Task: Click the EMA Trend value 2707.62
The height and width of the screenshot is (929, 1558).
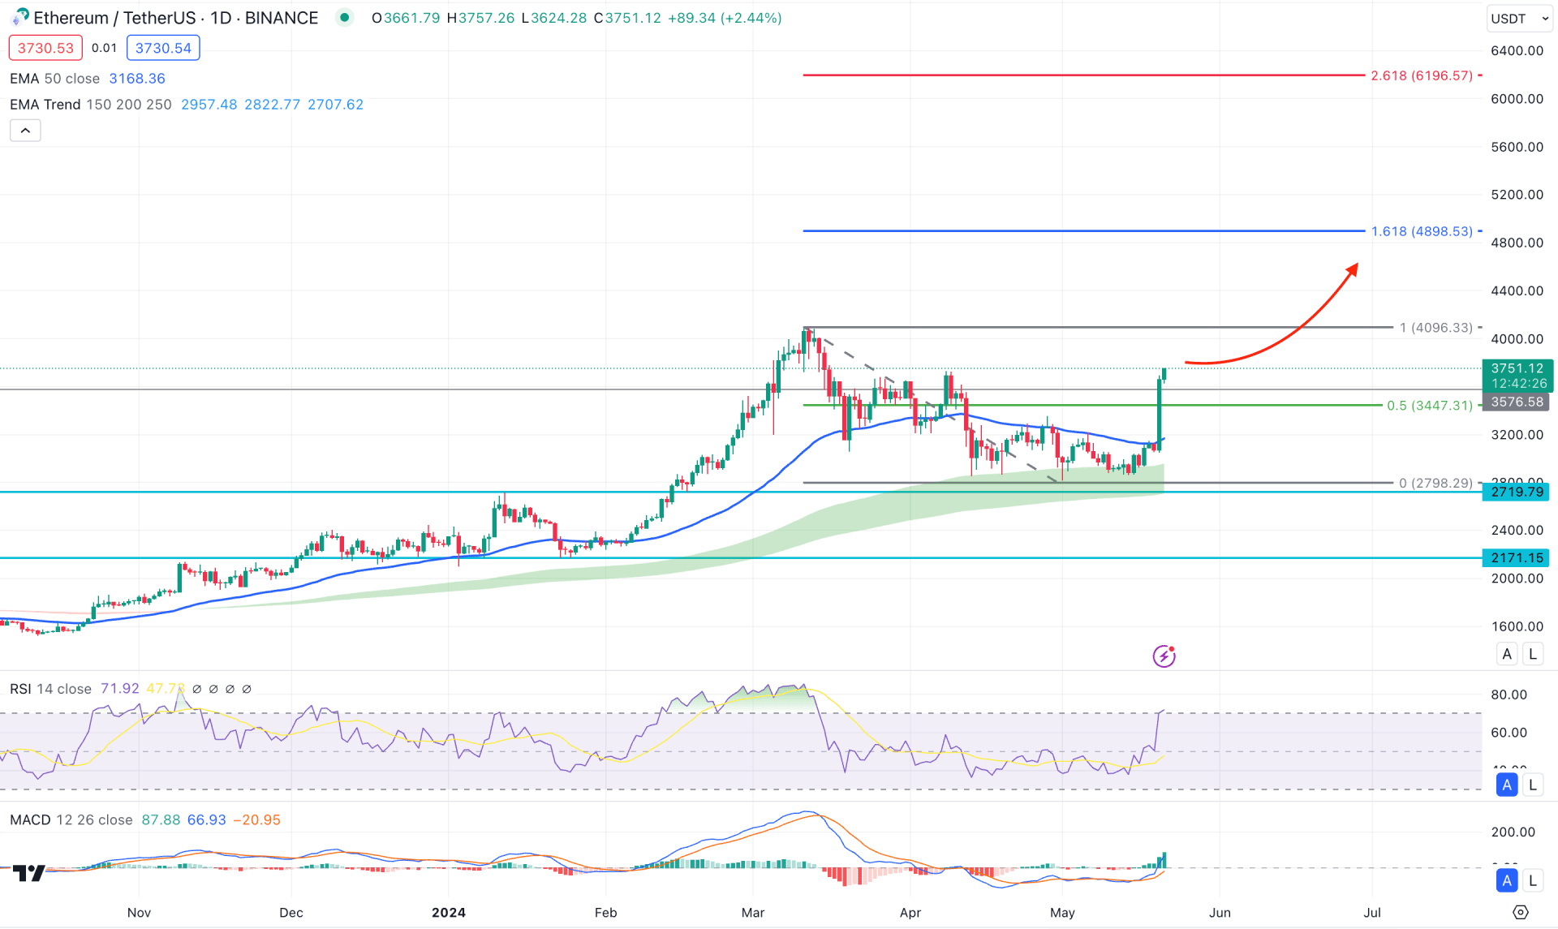Action: tap(335, 105)
